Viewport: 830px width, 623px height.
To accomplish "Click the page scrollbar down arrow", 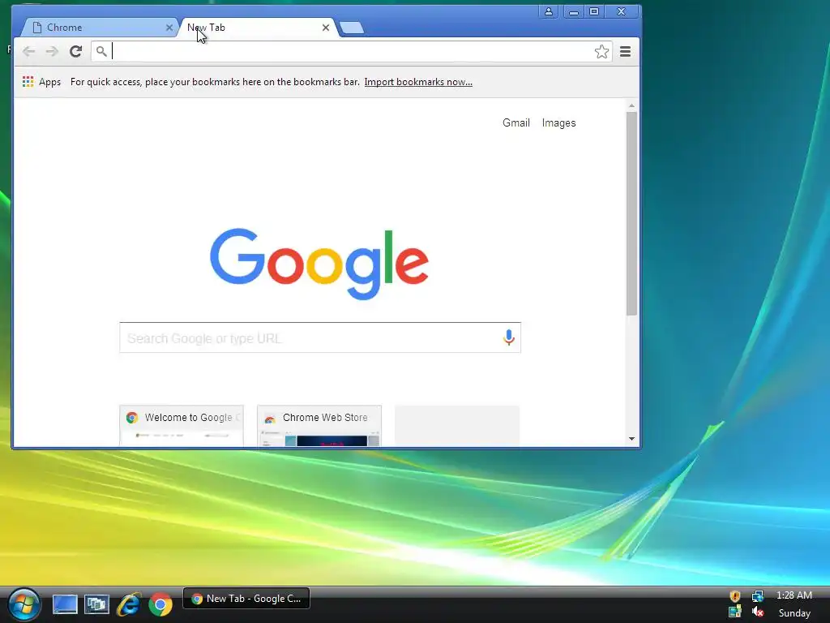I will tap(631, 439).
